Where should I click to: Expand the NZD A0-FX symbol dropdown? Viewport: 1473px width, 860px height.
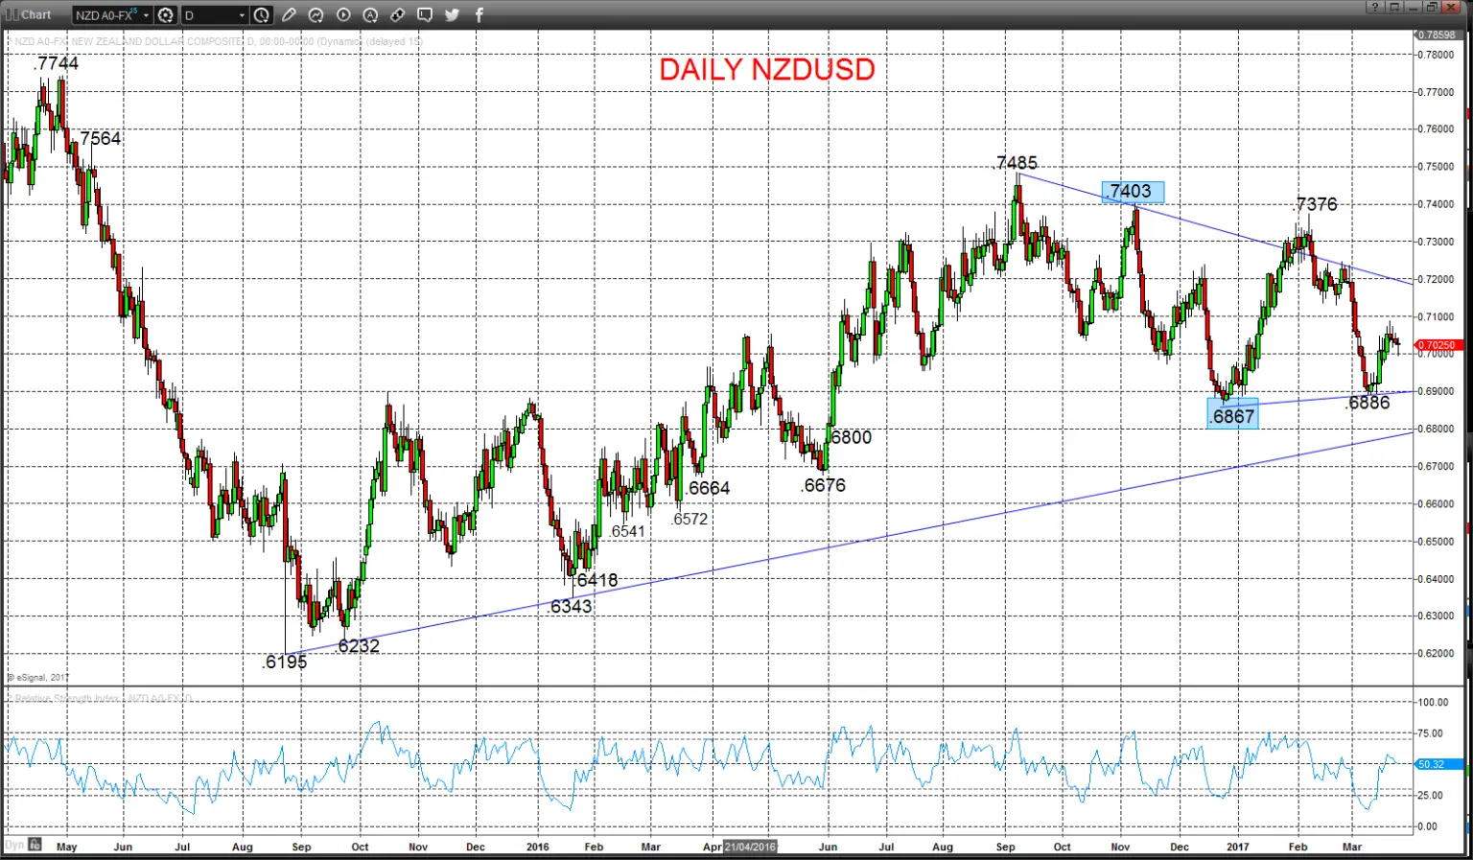[146, 15]
